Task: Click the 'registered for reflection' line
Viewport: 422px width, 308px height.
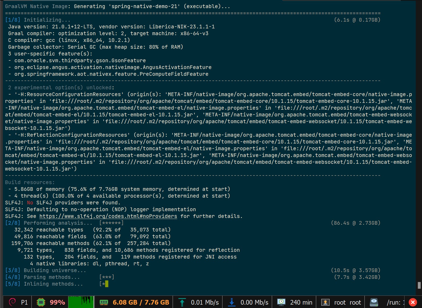Action: [128, 250]
